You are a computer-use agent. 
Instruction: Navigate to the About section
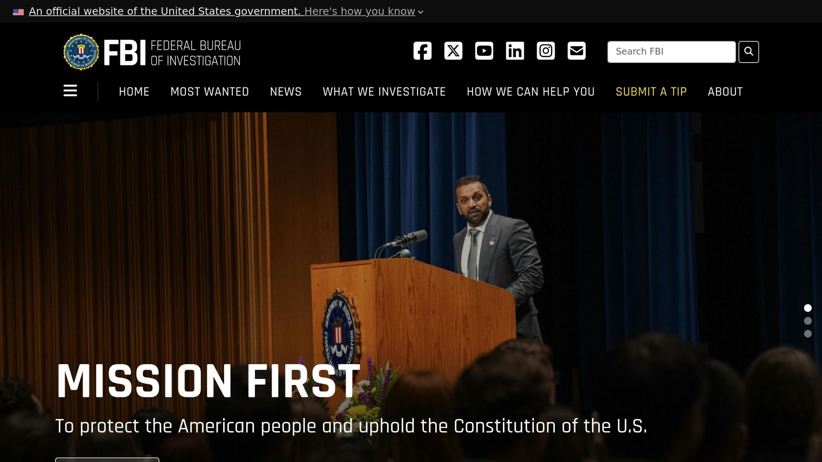tap(725, 92)
